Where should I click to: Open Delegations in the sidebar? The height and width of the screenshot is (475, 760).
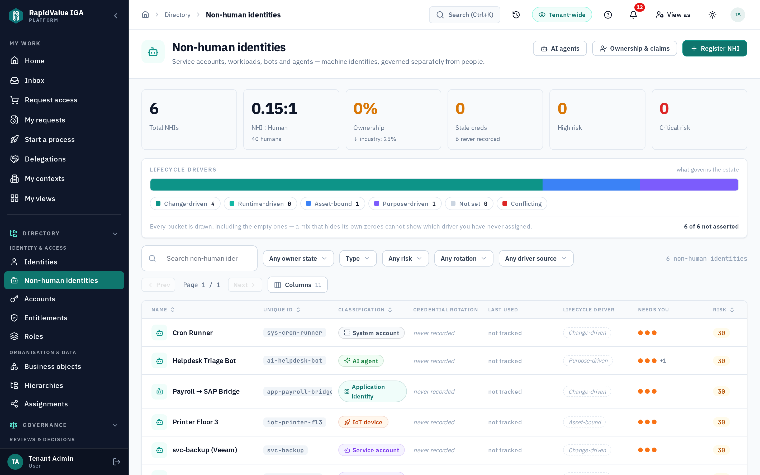point(64,159)
